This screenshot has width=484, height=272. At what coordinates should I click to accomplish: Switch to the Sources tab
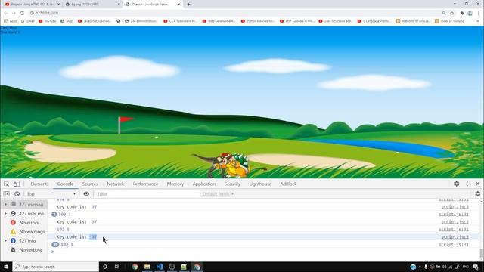click(90, 184)
